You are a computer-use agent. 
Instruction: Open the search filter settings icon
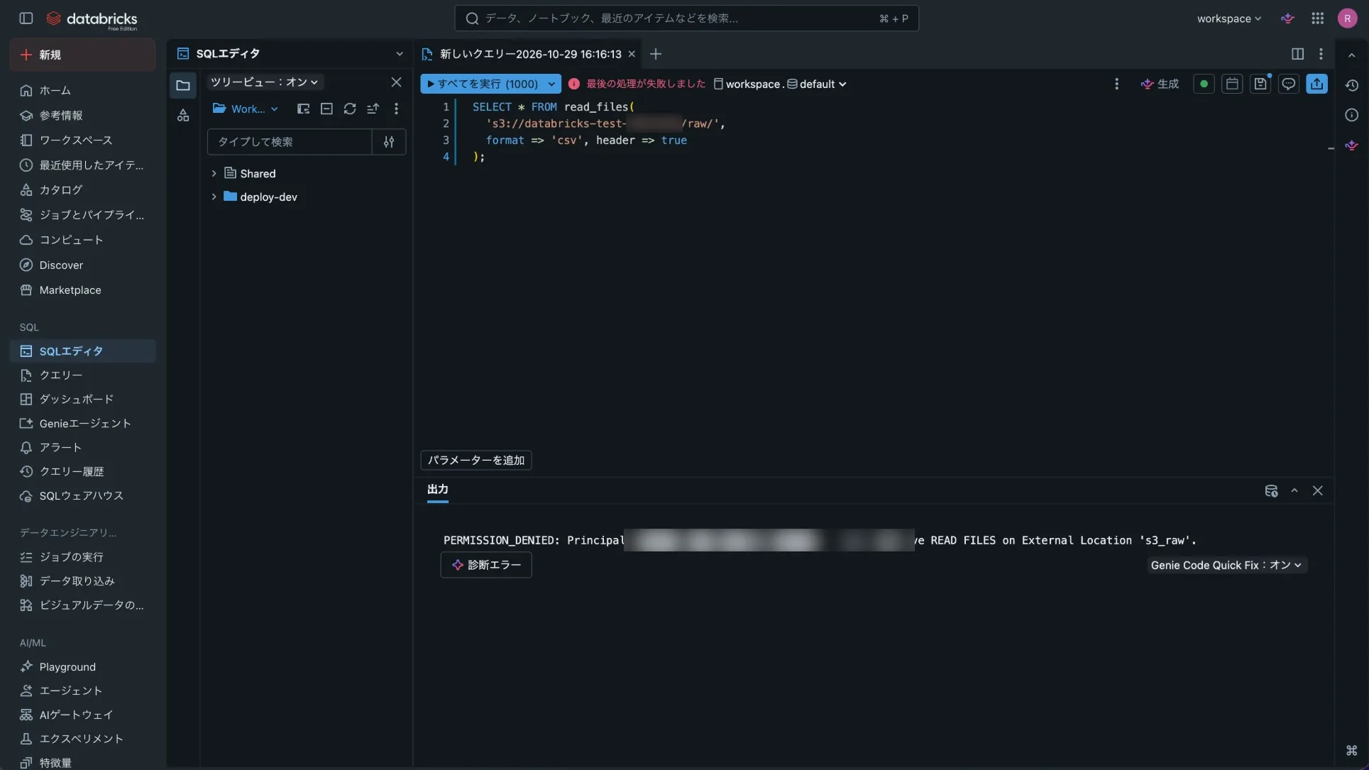point(389,142)
